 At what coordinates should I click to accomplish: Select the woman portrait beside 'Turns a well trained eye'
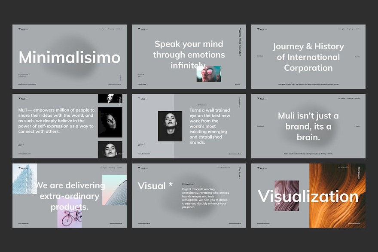coord(170,126)
